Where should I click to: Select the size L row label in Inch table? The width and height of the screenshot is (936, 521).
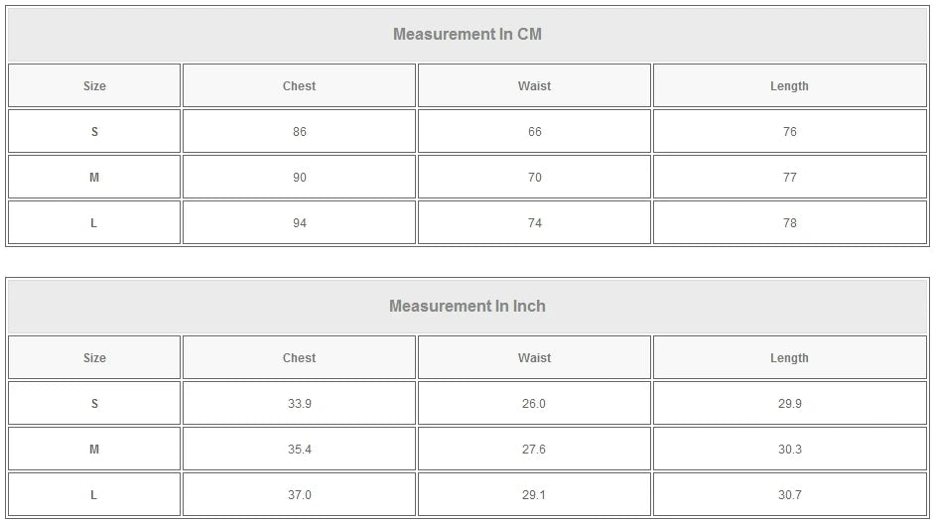click(x=94, y=495)
